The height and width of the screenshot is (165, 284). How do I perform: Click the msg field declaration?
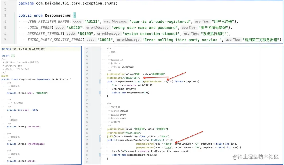pyautogui.click(x=28, y=93)
